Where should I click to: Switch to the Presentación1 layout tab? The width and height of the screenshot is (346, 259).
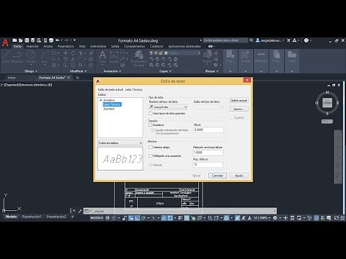point(32,217)
